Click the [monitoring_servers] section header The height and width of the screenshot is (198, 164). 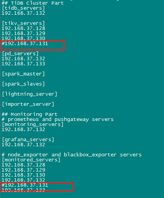[x=33, y=124]
